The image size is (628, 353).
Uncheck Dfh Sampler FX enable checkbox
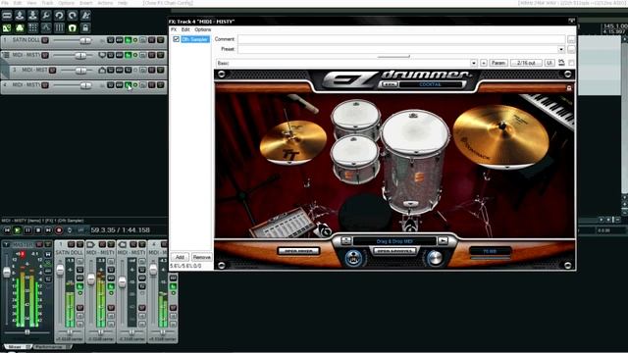[x=177, y=39]
